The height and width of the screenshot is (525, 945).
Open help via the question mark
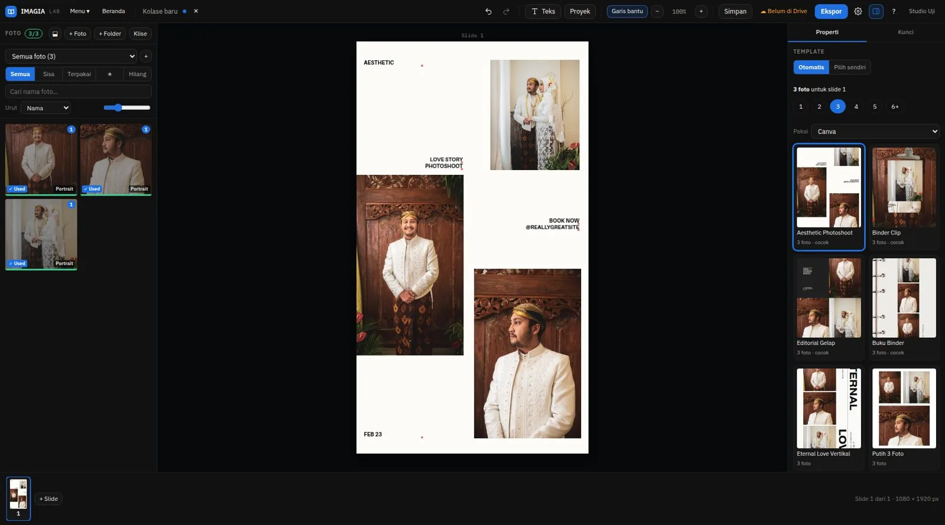tap(894, 11)
